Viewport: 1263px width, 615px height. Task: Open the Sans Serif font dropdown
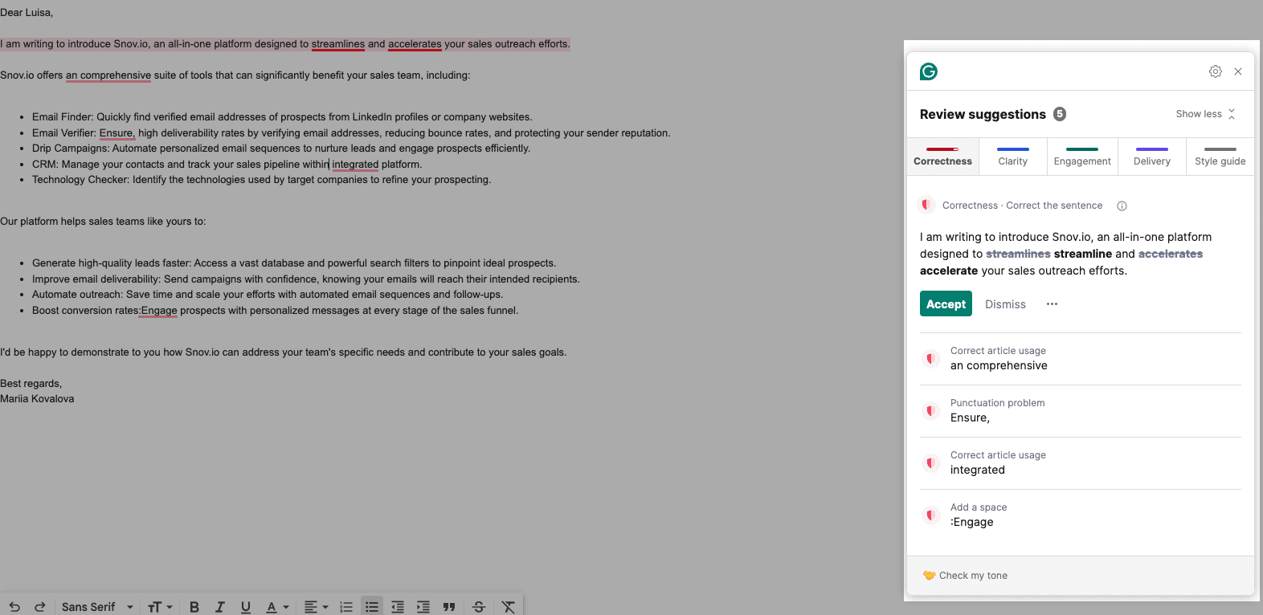[97, 607]
